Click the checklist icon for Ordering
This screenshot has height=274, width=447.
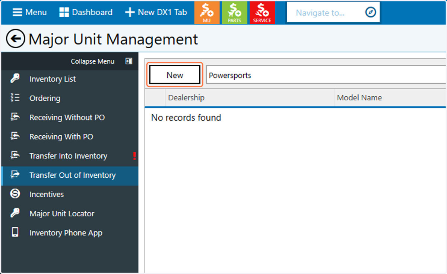coord(15,98)
